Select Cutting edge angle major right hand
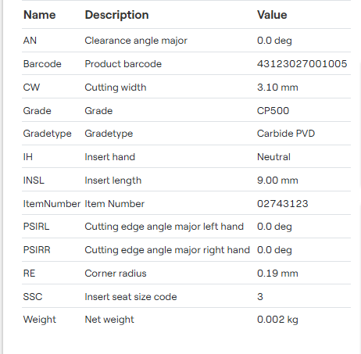Viewport: 361px width, 354px height. click(167, 250)
